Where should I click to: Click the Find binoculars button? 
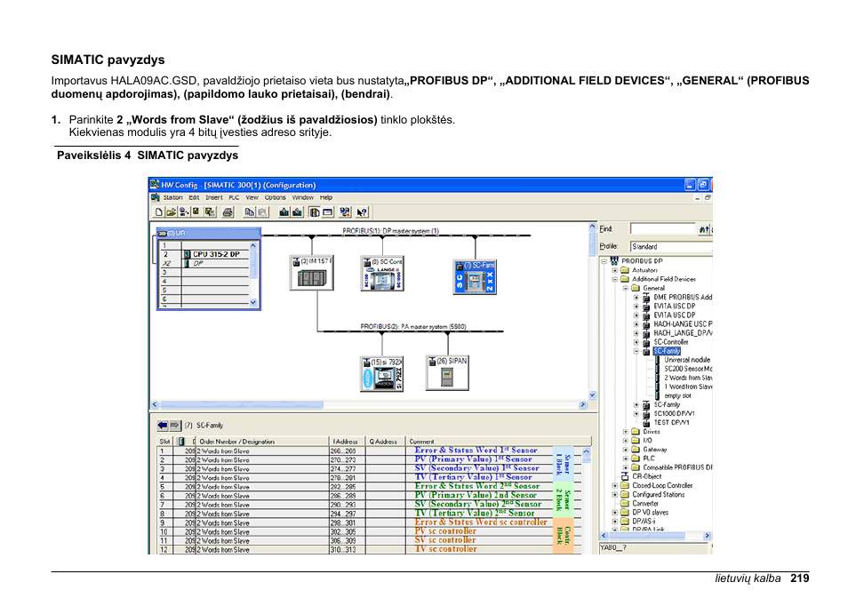click(704, 229)
